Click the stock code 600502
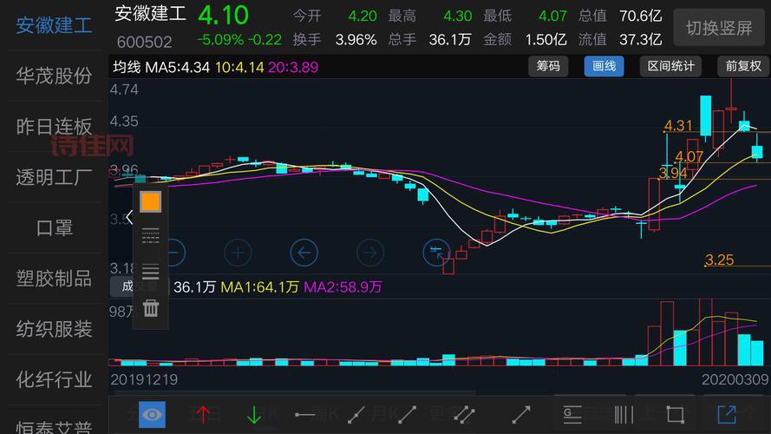This screenshot has width=771, height=434. pos(145,43)
